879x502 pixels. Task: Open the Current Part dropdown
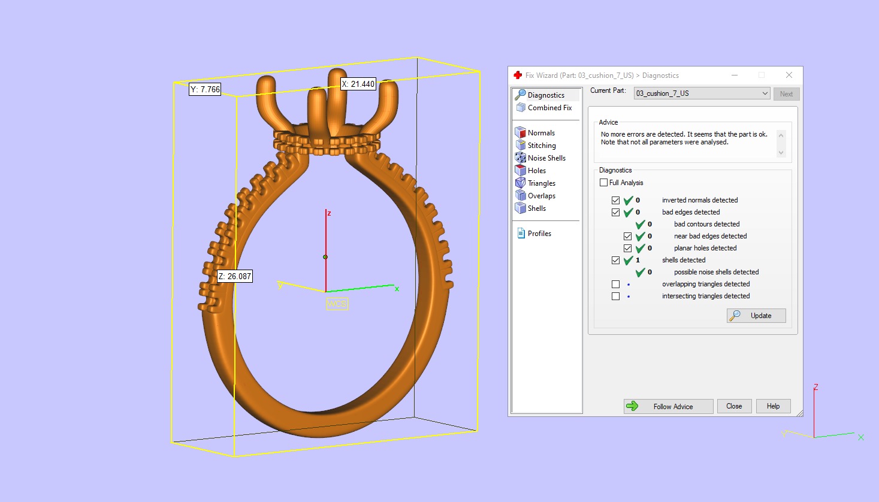[702, 93]
